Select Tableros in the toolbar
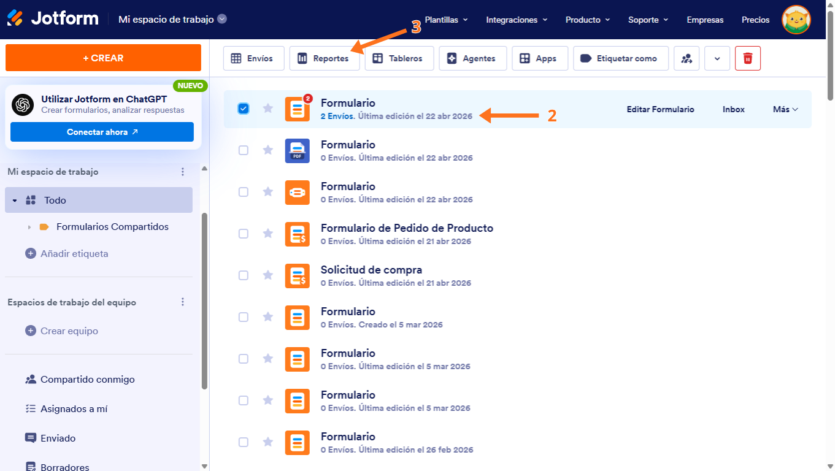 point(399,58)
